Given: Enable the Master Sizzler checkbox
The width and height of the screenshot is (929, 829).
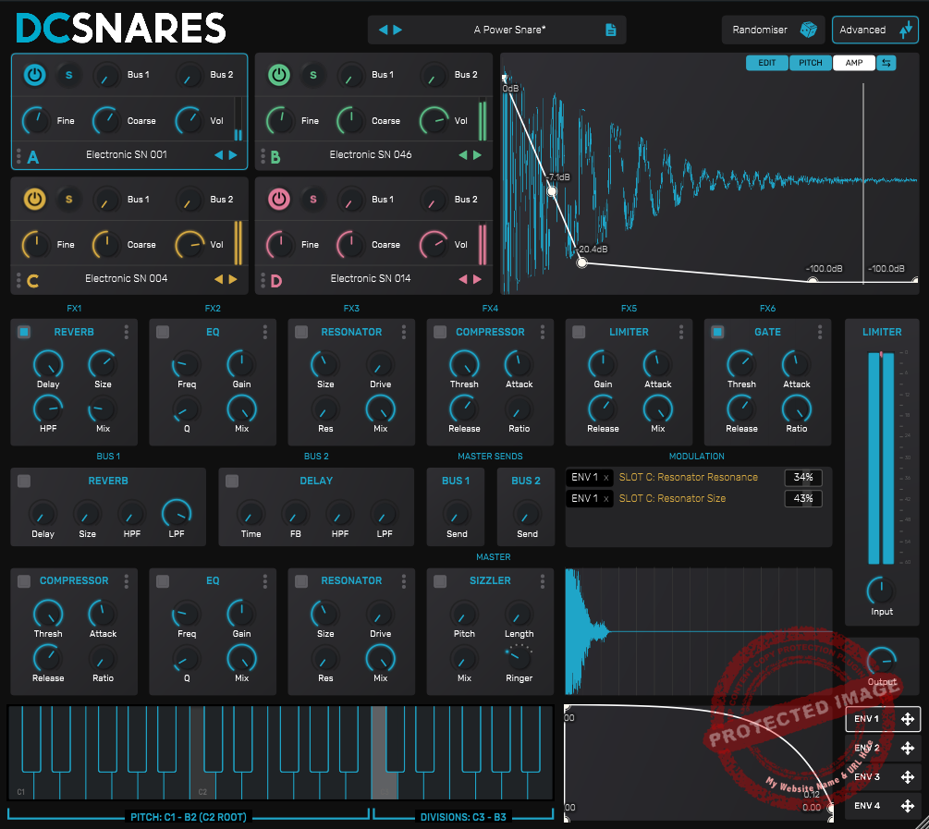Looking at the screenshot, I should tap(440, 581).
